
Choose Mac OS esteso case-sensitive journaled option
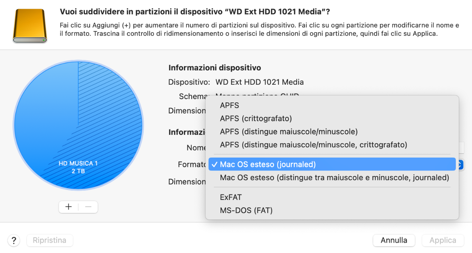(332, 178)
